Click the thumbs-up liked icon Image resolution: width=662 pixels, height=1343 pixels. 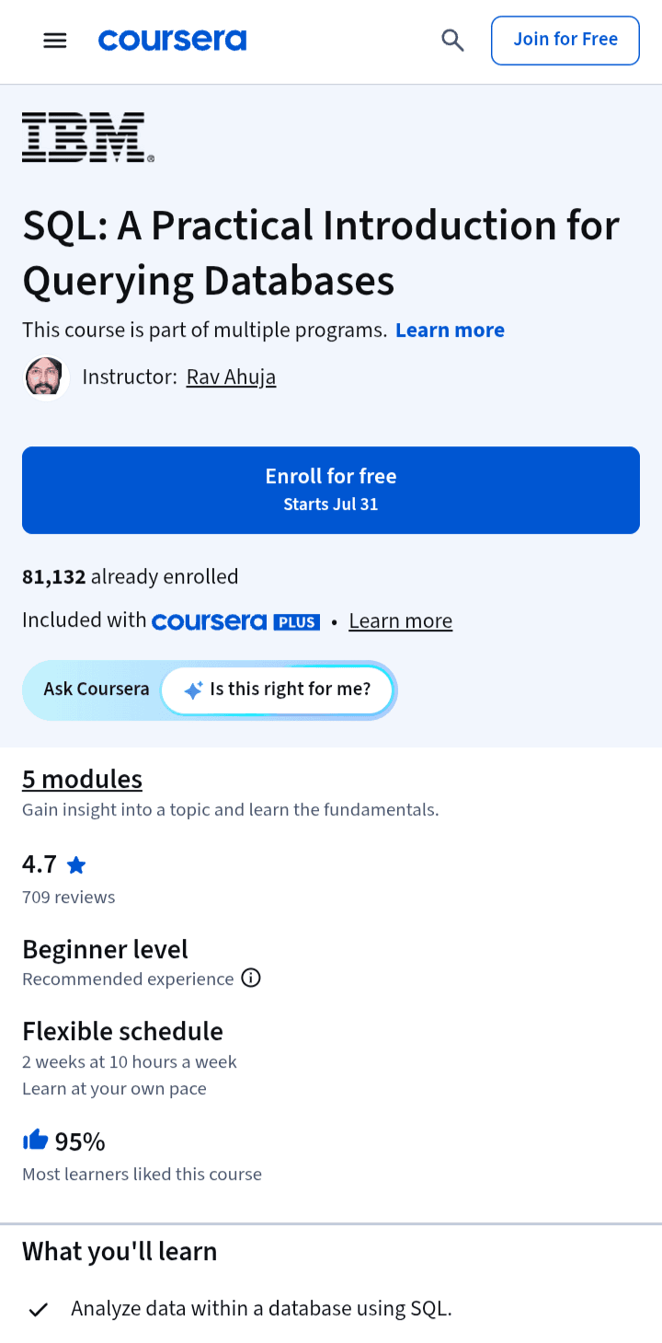point(35,1140)
